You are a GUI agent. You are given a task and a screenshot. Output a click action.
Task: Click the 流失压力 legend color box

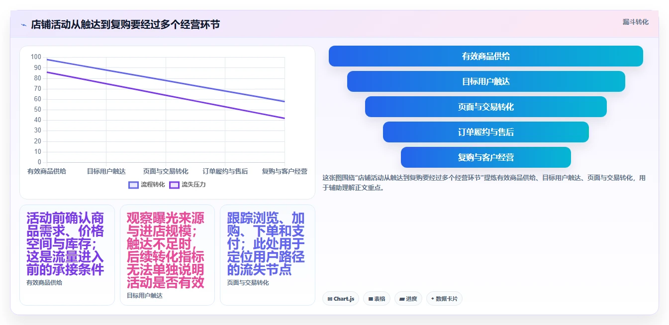pyautogui.click(x=175, y=185)
